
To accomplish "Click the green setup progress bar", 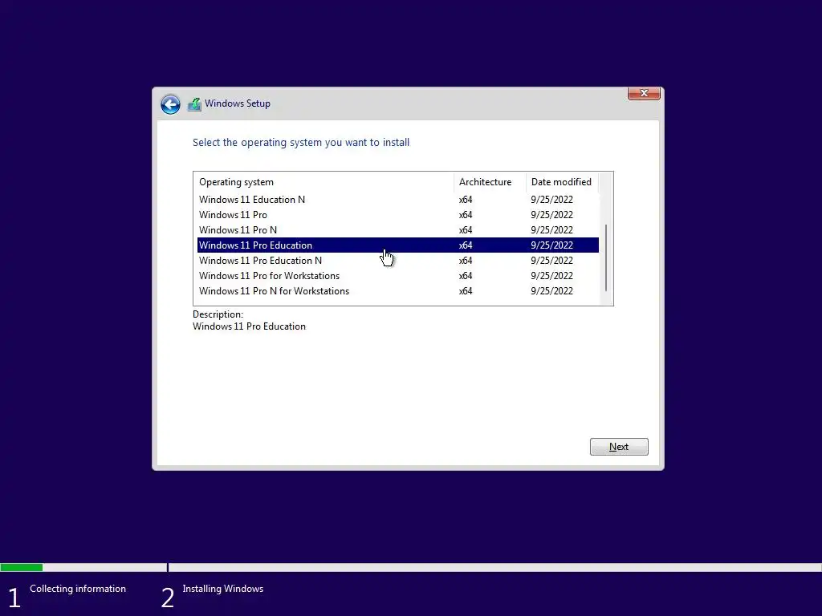I will click(22, 567).
